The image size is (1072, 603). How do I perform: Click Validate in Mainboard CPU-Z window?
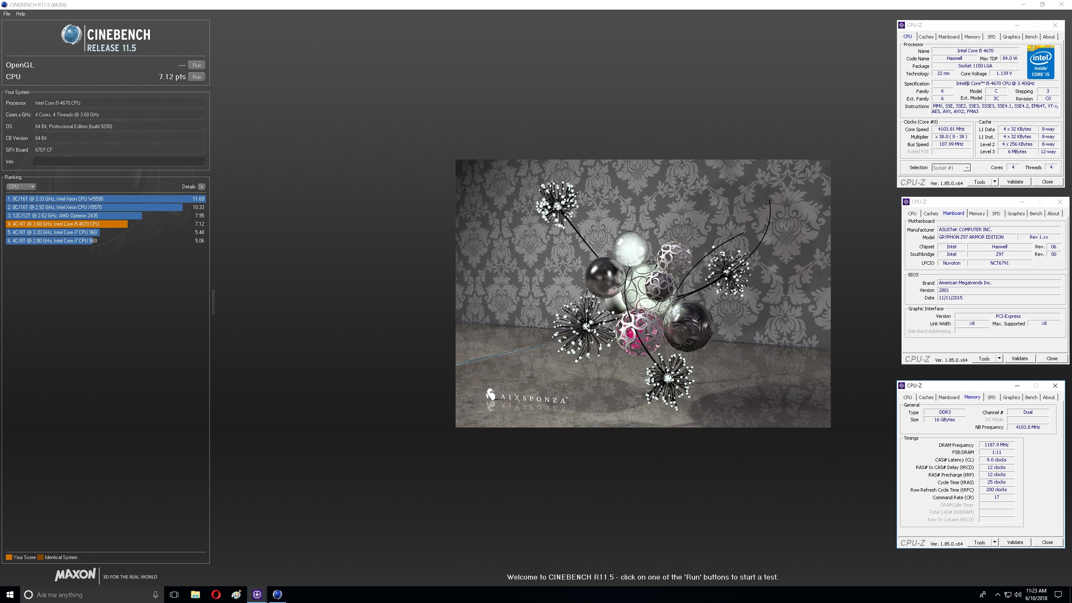click(x=1020, y=358)
